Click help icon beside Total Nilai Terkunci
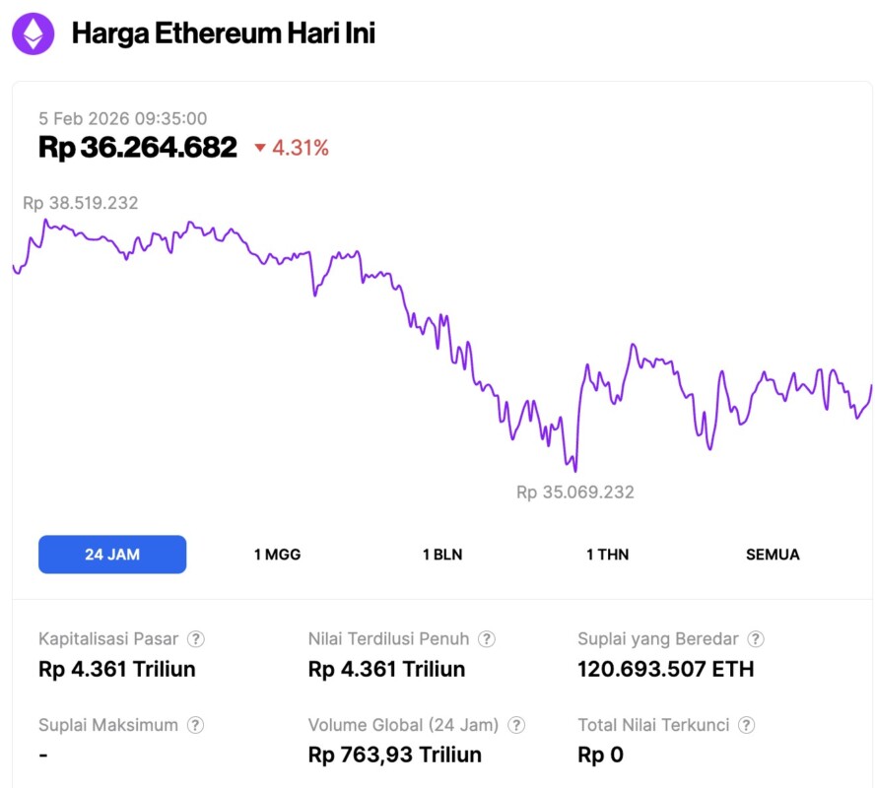Viewport: 875px width, 788px height. click(747, 726)
